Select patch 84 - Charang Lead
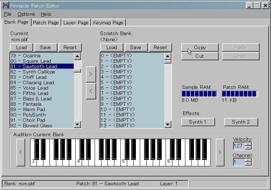Viewport: 271px width, 190px height. pyautogui.click(x=42, y=82)
